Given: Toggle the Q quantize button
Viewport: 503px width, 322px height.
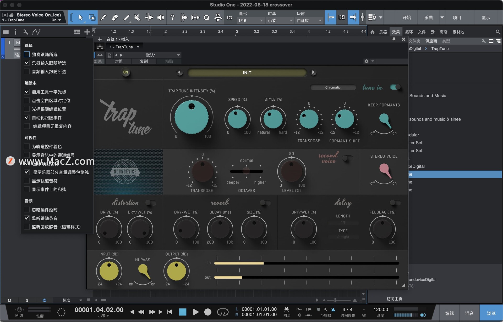Looking at the screenshot, I should point(206,18).
